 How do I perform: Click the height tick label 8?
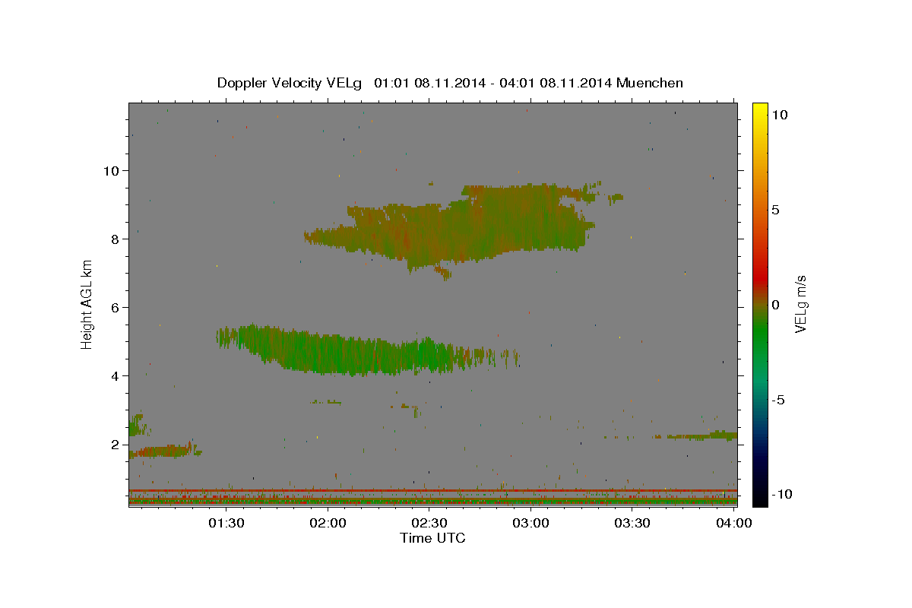click(116, 239)
